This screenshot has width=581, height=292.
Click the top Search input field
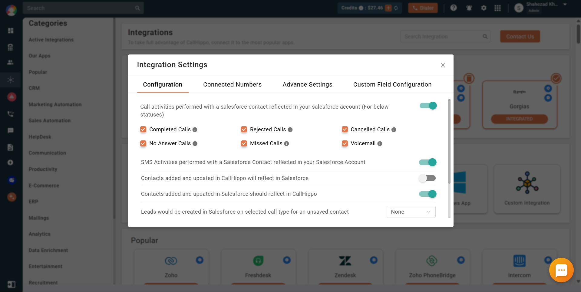point(83,8)
